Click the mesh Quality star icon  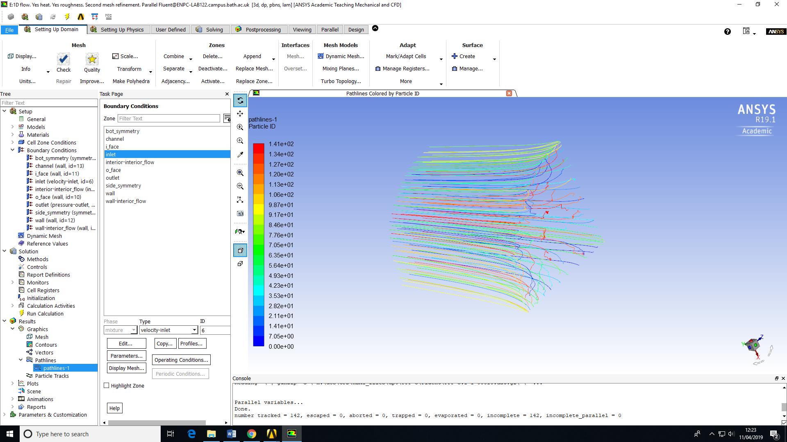[x=92, y=59]
